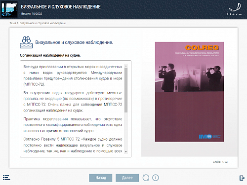Open the table of contents list icon
The image size is (247, 185).
point(6,178)
